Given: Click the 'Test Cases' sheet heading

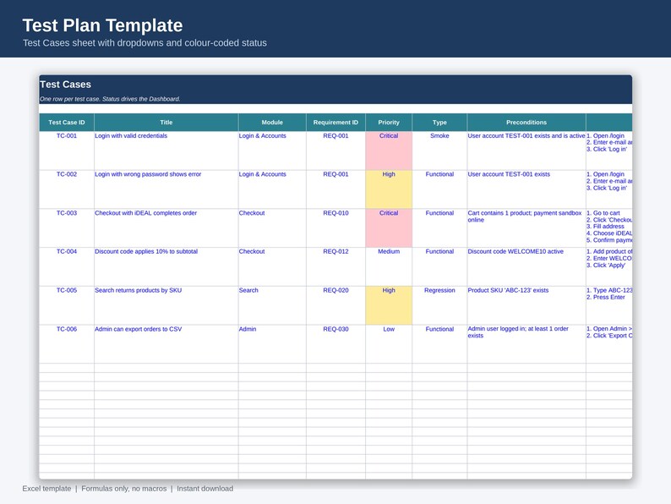Looking at the screenshot, I should pos(65,85).
